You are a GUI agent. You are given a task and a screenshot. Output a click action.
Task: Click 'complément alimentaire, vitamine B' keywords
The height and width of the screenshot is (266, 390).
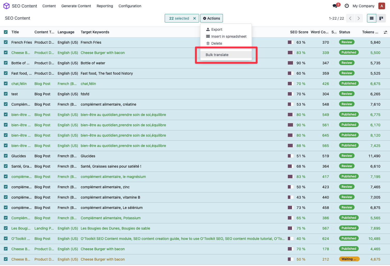[x=110, y=197]
